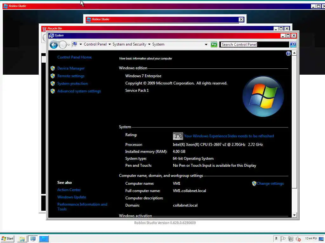Open Control Panel Home link
Image resolution: width=325 pixels, height=243 pixels.
tap(74, 57)
